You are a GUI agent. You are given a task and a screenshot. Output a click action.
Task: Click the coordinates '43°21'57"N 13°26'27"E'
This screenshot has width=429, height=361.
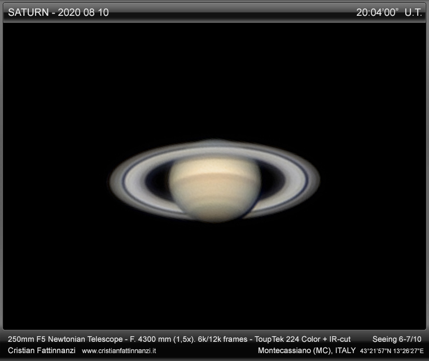click(x=392, y=351)
